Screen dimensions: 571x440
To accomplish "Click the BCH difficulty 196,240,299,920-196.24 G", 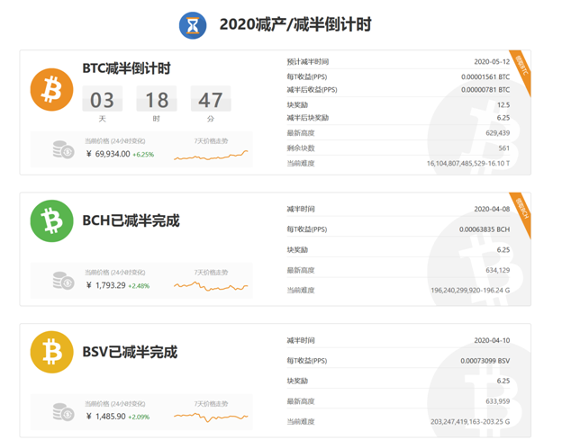I will [x=470, y=291].
